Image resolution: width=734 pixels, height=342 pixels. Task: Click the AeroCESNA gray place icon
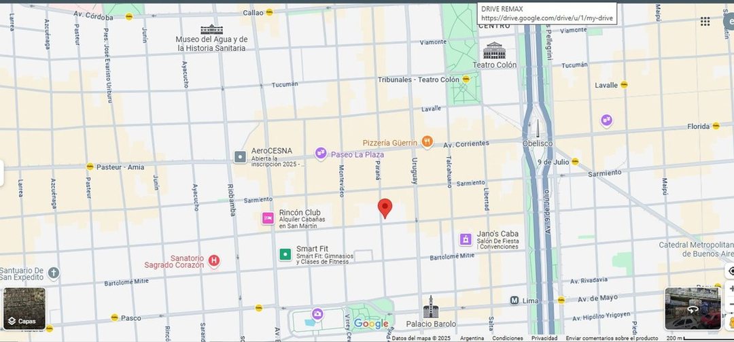click(x=240, y=157)
